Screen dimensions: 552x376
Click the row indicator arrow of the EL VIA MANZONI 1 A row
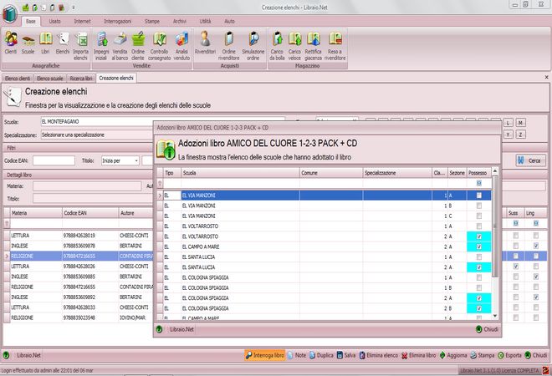(x=160, y=196)
